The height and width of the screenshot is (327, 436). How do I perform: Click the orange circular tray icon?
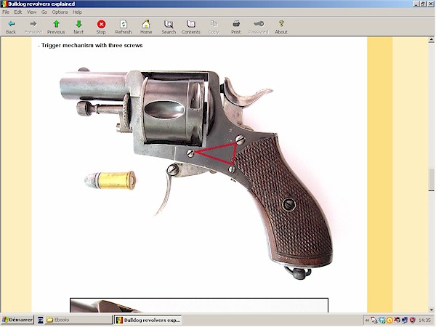tap(389, 320)
